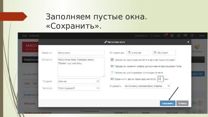The image size is (208, 117).
Task: Open the Оценивать dropdown
Action: pyautogui.click(x=147, y=86)
